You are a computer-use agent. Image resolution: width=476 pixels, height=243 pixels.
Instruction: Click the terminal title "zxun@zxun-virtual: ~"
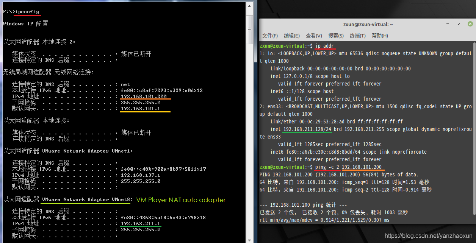[368, 24]
